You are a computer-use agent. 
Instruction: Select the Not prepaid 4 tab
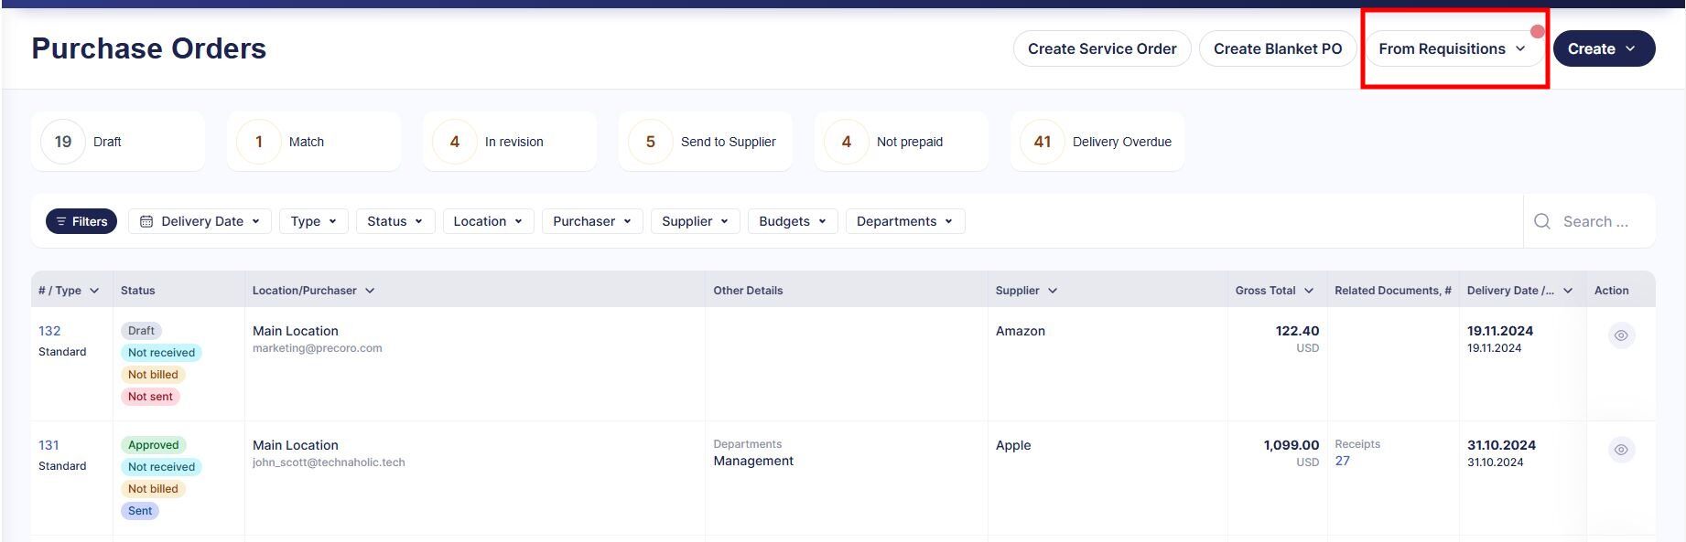(902, 142)
